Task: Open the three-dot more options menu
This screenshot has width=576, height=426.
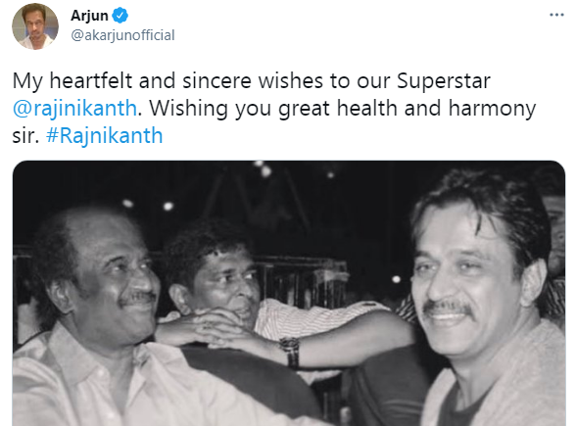Action: point(556,15)
